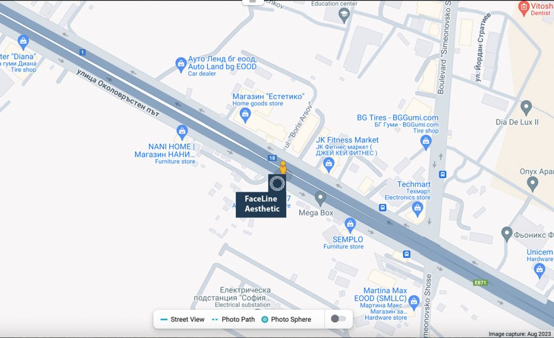This screenshot has width=554, height=338.
Task: Click the Education center graduation cap pin
Action: pos(344,16)
